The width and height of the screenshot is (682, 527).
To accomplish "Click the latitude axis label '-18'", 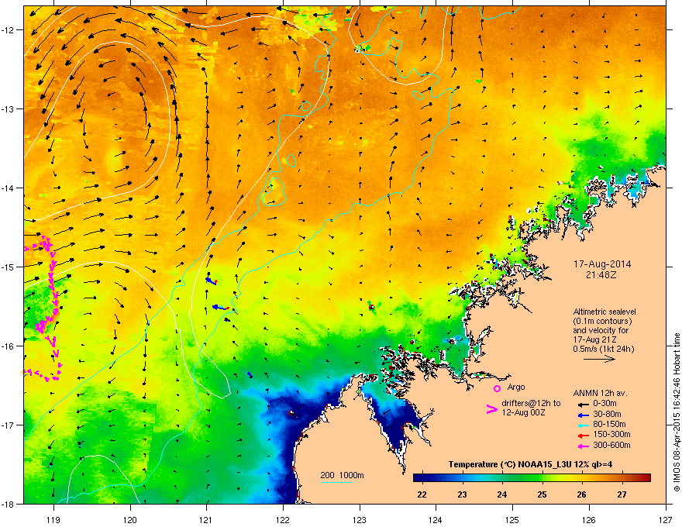I will tap(9, 504).
